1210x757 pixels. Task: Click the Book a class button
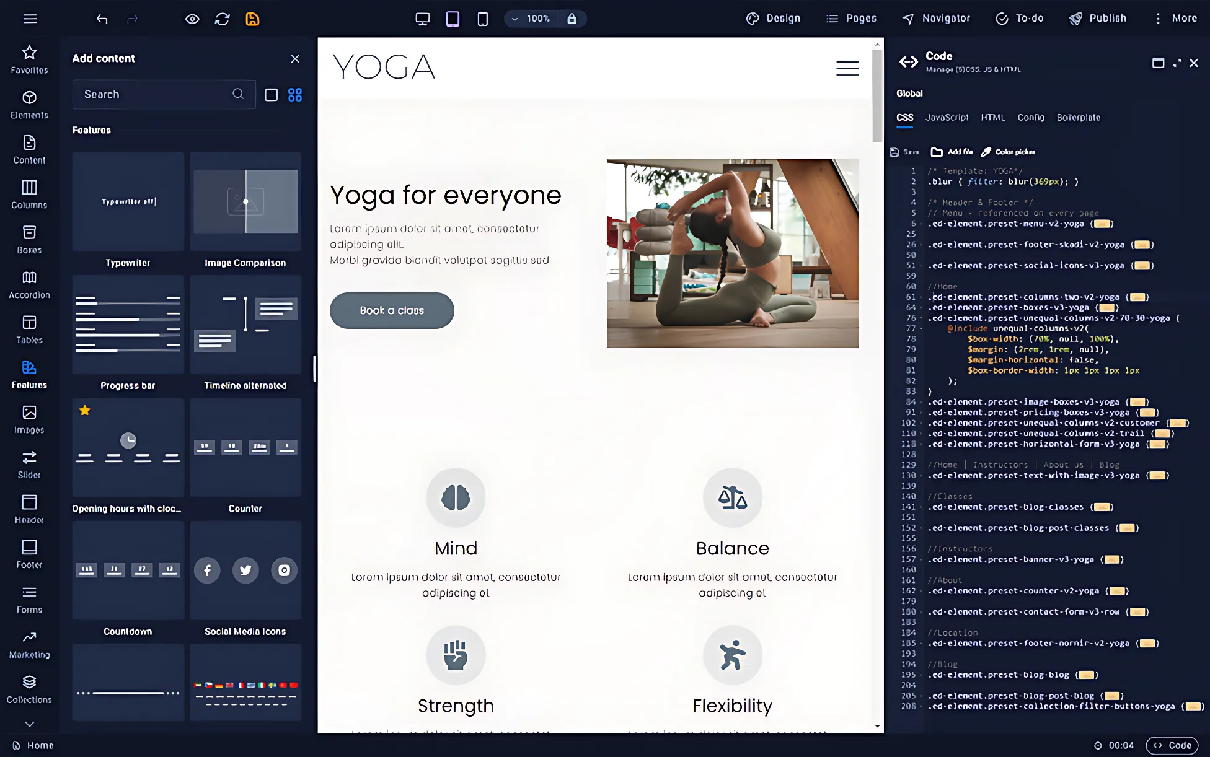pos(391,310)
